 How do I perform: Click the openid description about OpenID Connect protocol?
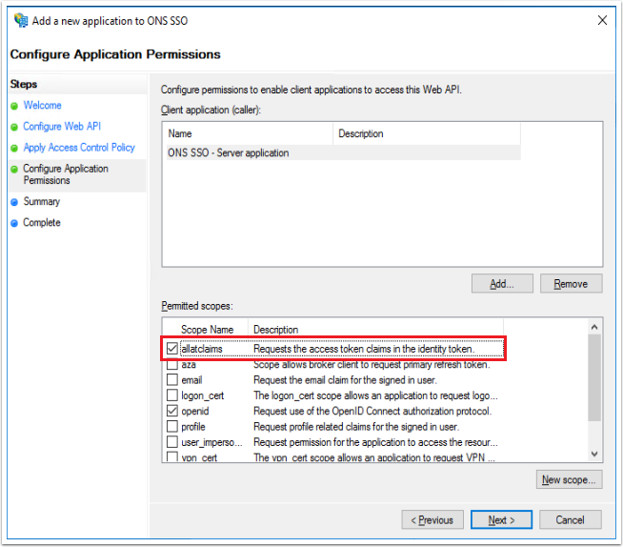pos(372,411)
